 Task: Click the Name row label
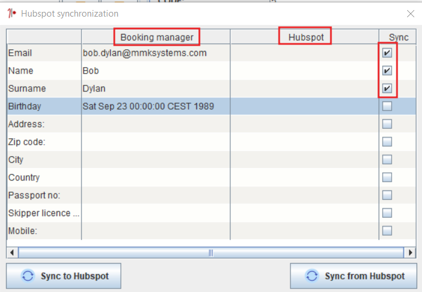21,71
